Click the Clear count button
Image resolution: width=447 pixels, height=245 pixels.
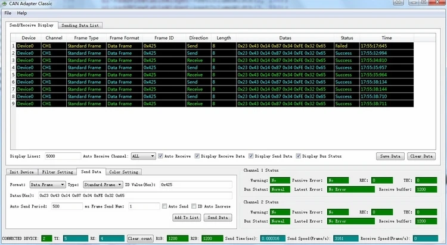pos(140,238)
